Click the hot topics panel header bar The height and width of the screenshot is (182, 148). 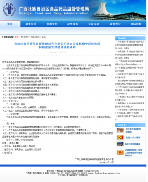tap(130, 125)
